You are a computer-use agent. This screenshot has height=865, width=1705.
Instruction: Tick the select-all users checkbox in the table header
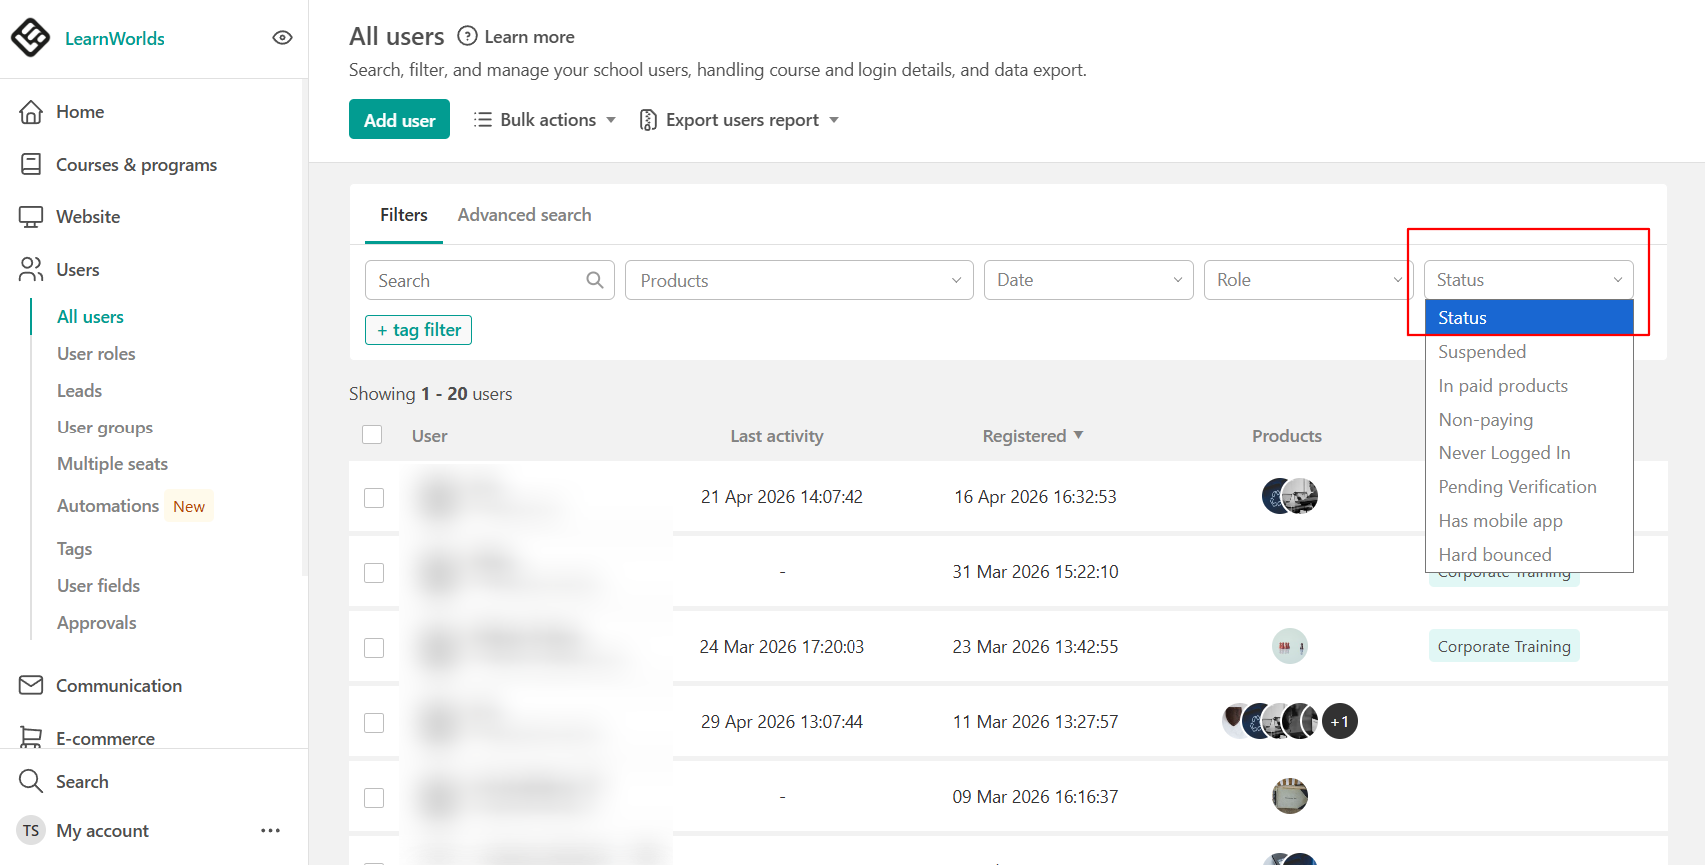click(372, 434)
